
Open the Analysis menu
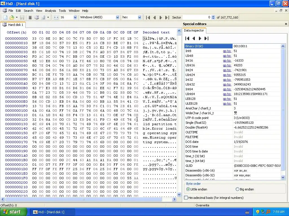(50, 11)
